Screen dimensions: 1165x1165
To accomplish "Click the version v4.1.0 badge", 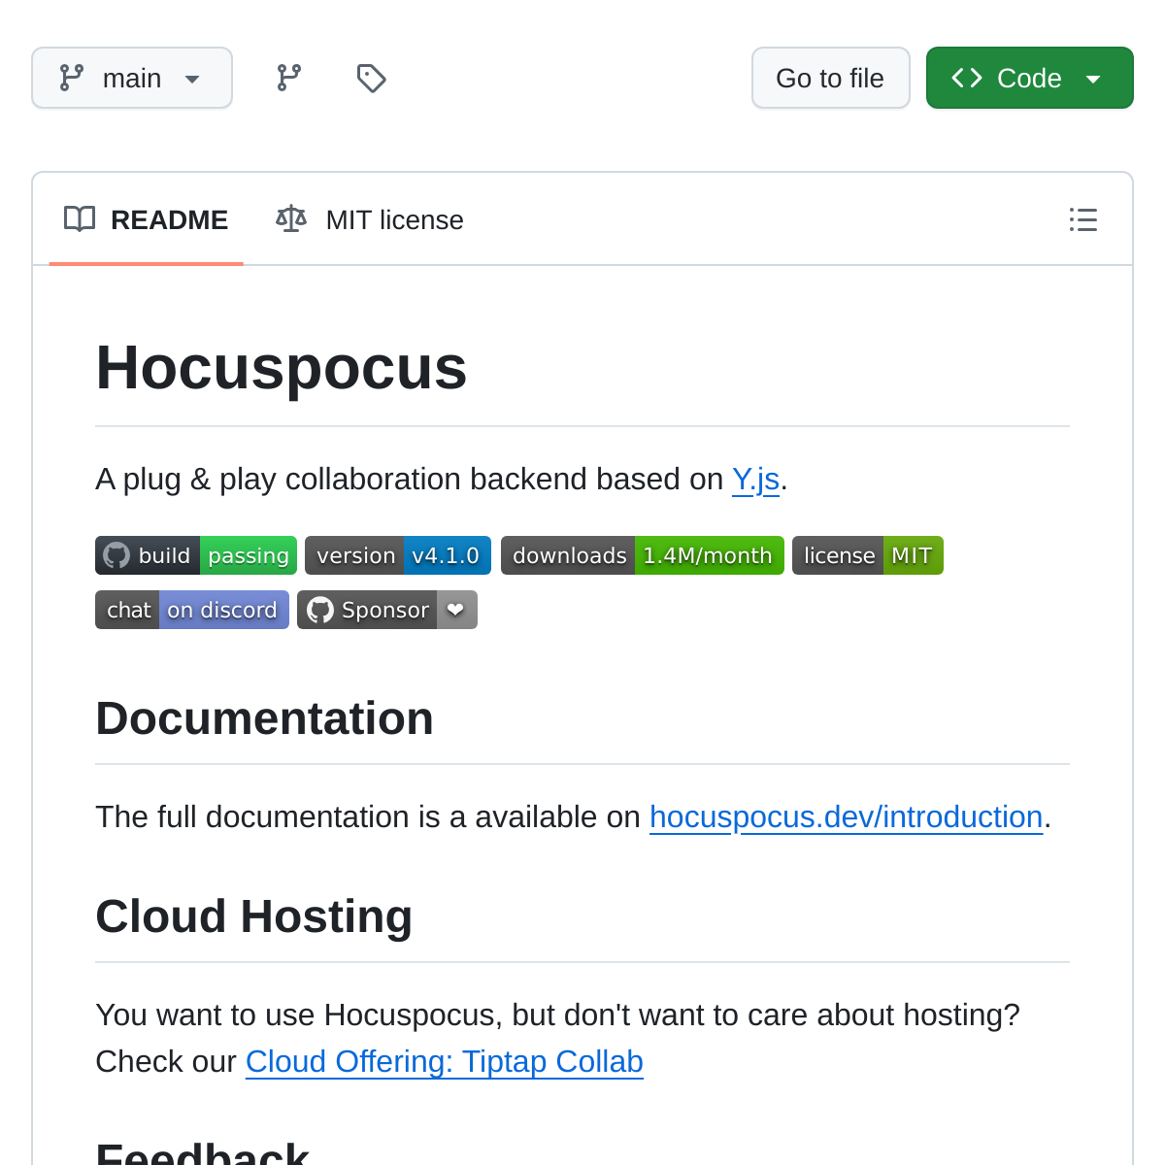I will coord(398,555).
